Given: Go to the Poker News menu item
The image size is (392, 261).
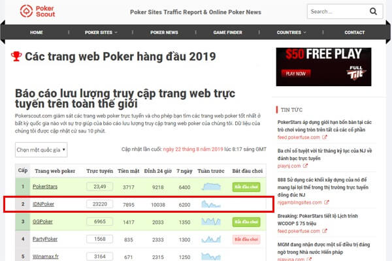Looking at the screenshot, I should click(164, 33).
